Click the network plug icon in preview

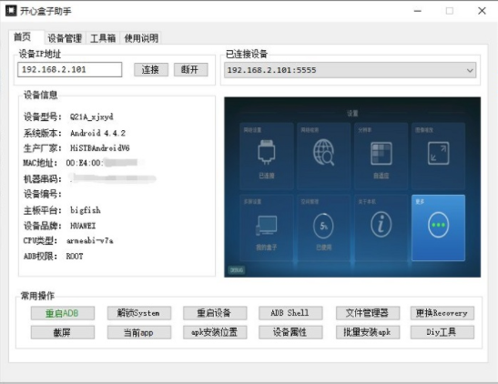(266, 152)
